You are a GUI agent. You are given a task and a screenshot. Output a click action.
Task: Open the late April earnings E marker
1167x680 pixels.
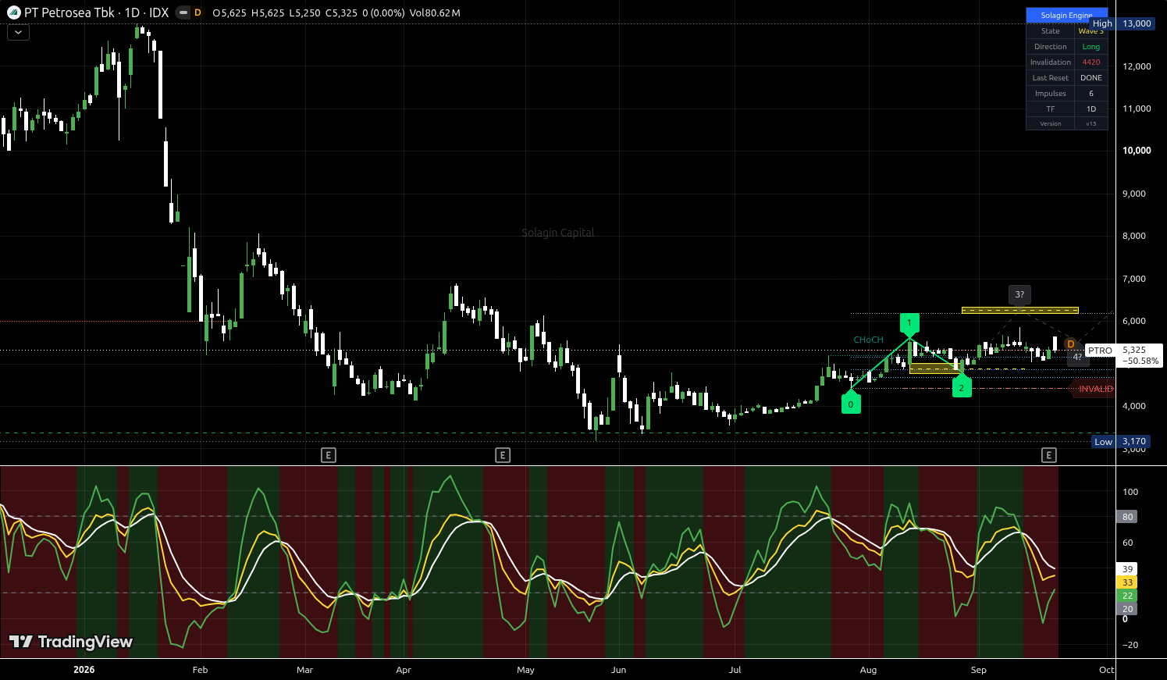503,455
